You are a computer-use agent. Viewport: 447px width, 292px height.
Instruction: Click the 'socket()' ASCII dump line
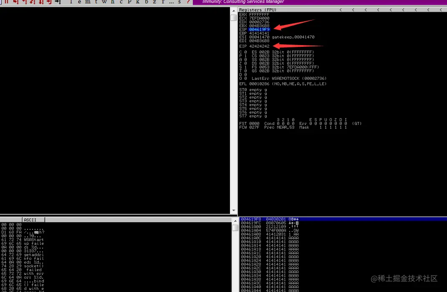coord(34,266)
